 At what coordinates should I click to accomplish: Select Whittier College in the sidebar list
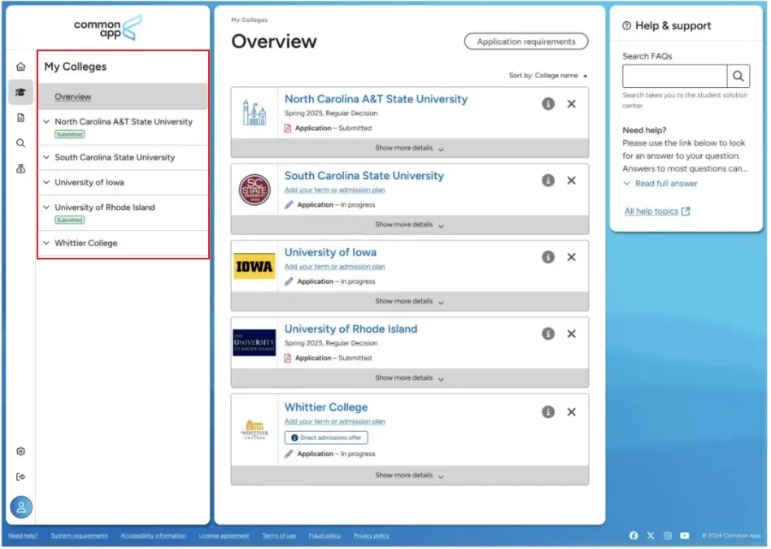pos(85,243)
